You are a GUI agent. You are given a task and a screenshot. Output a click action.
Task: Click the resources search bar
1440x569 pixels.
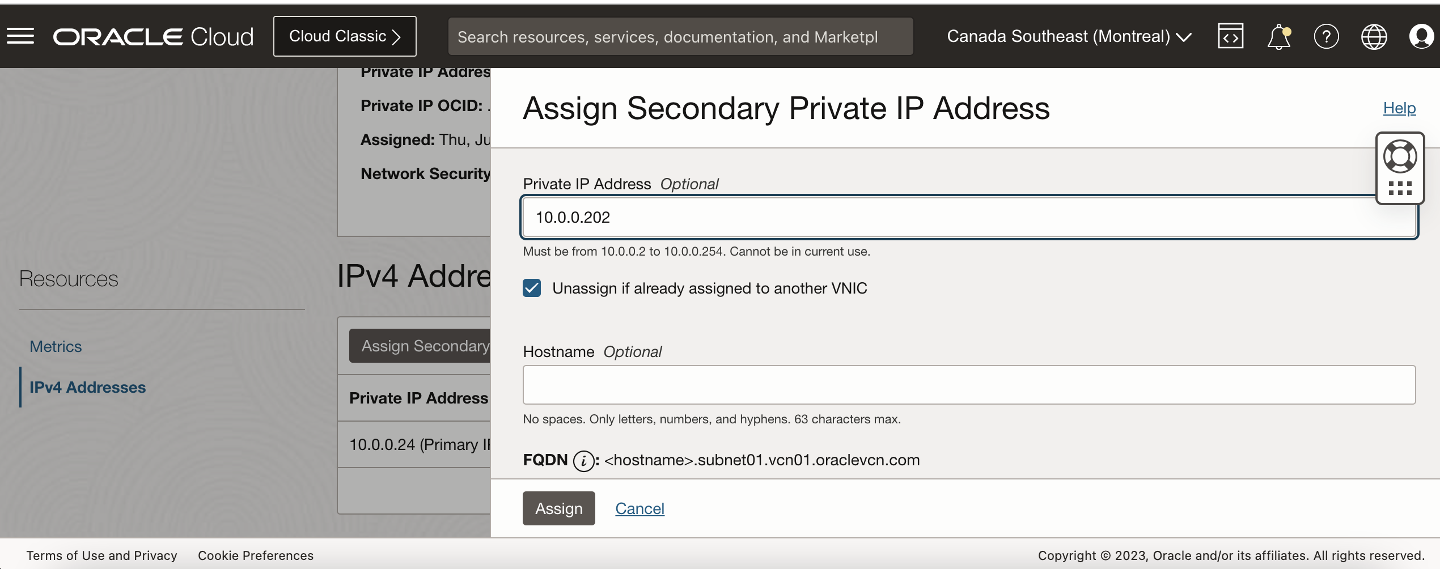pos(680,36)
